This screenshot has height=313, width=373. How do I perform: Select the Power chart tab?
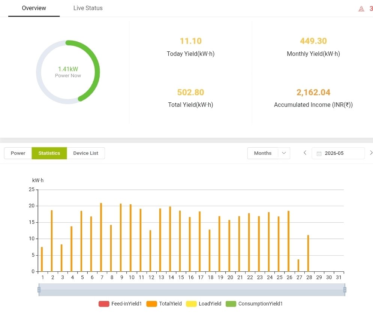[18, 153]
